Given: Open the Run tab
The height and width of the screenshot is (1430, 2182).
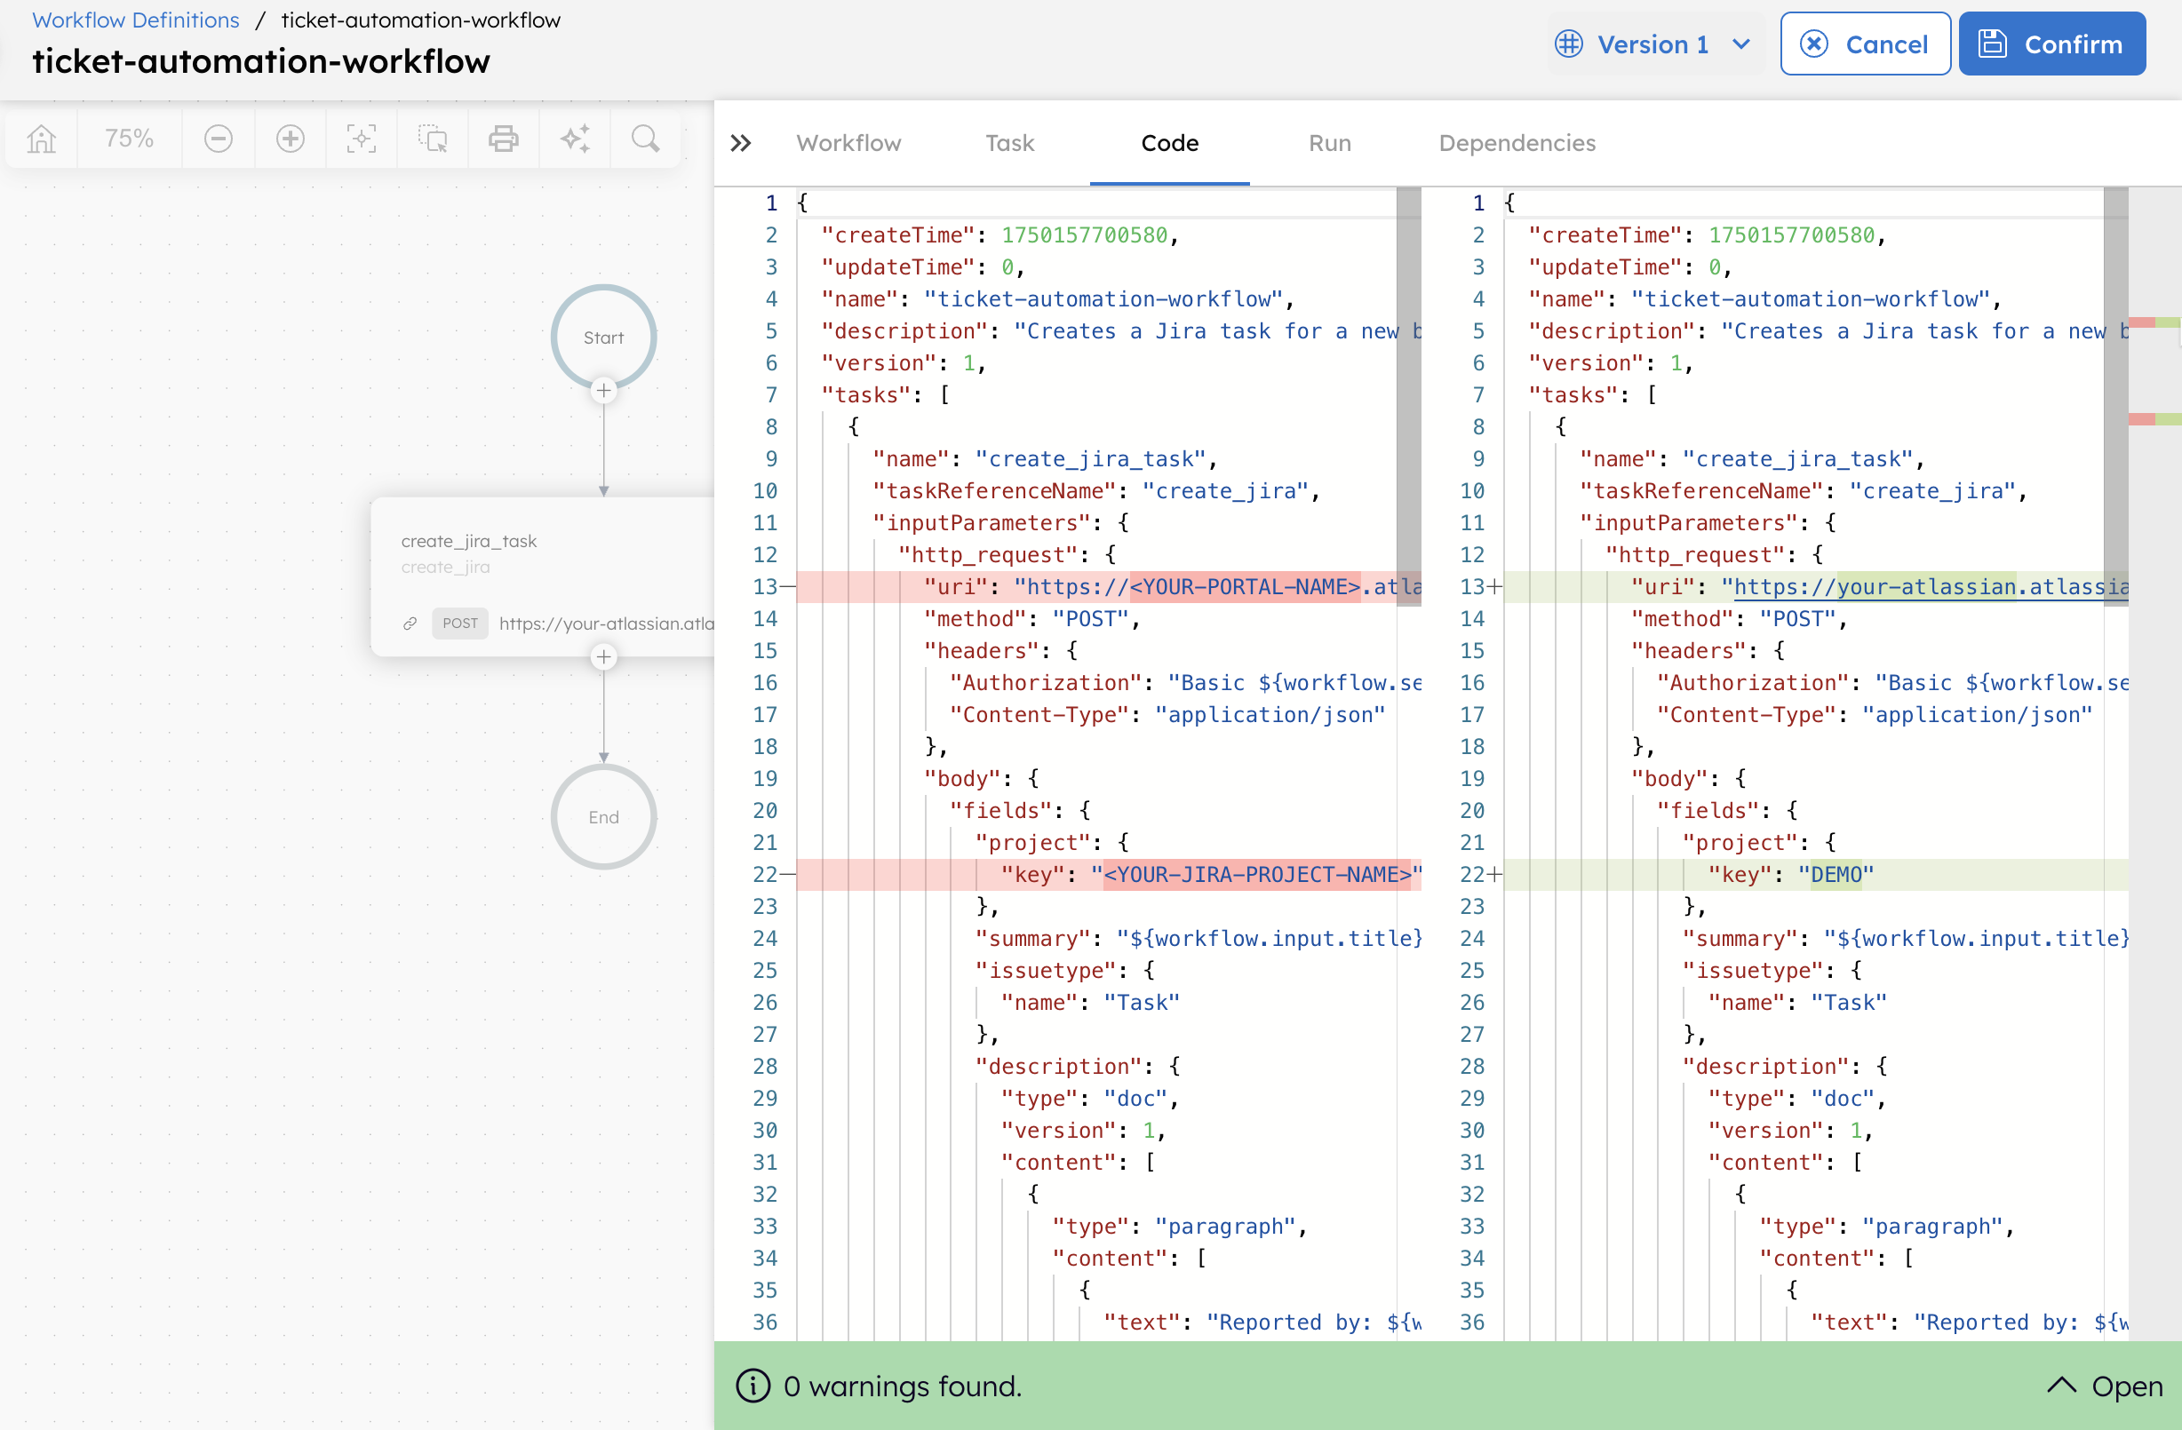Looking at the screenshot, I should 1329,143.
